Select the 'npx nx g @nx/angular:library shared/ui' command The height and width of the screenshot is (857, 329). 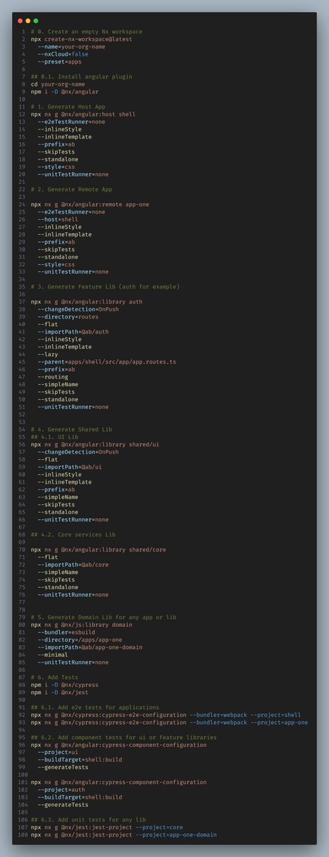point(95,444)
